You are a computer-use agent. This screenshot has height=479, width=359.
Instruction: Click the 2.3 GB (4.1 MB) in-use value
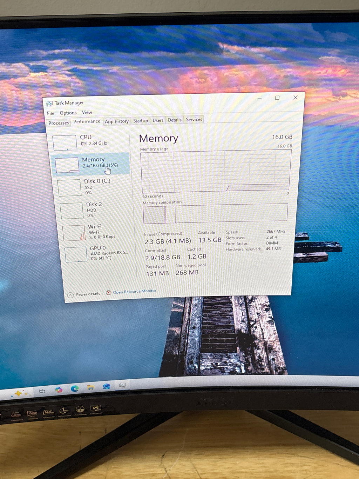pos(168,241)
